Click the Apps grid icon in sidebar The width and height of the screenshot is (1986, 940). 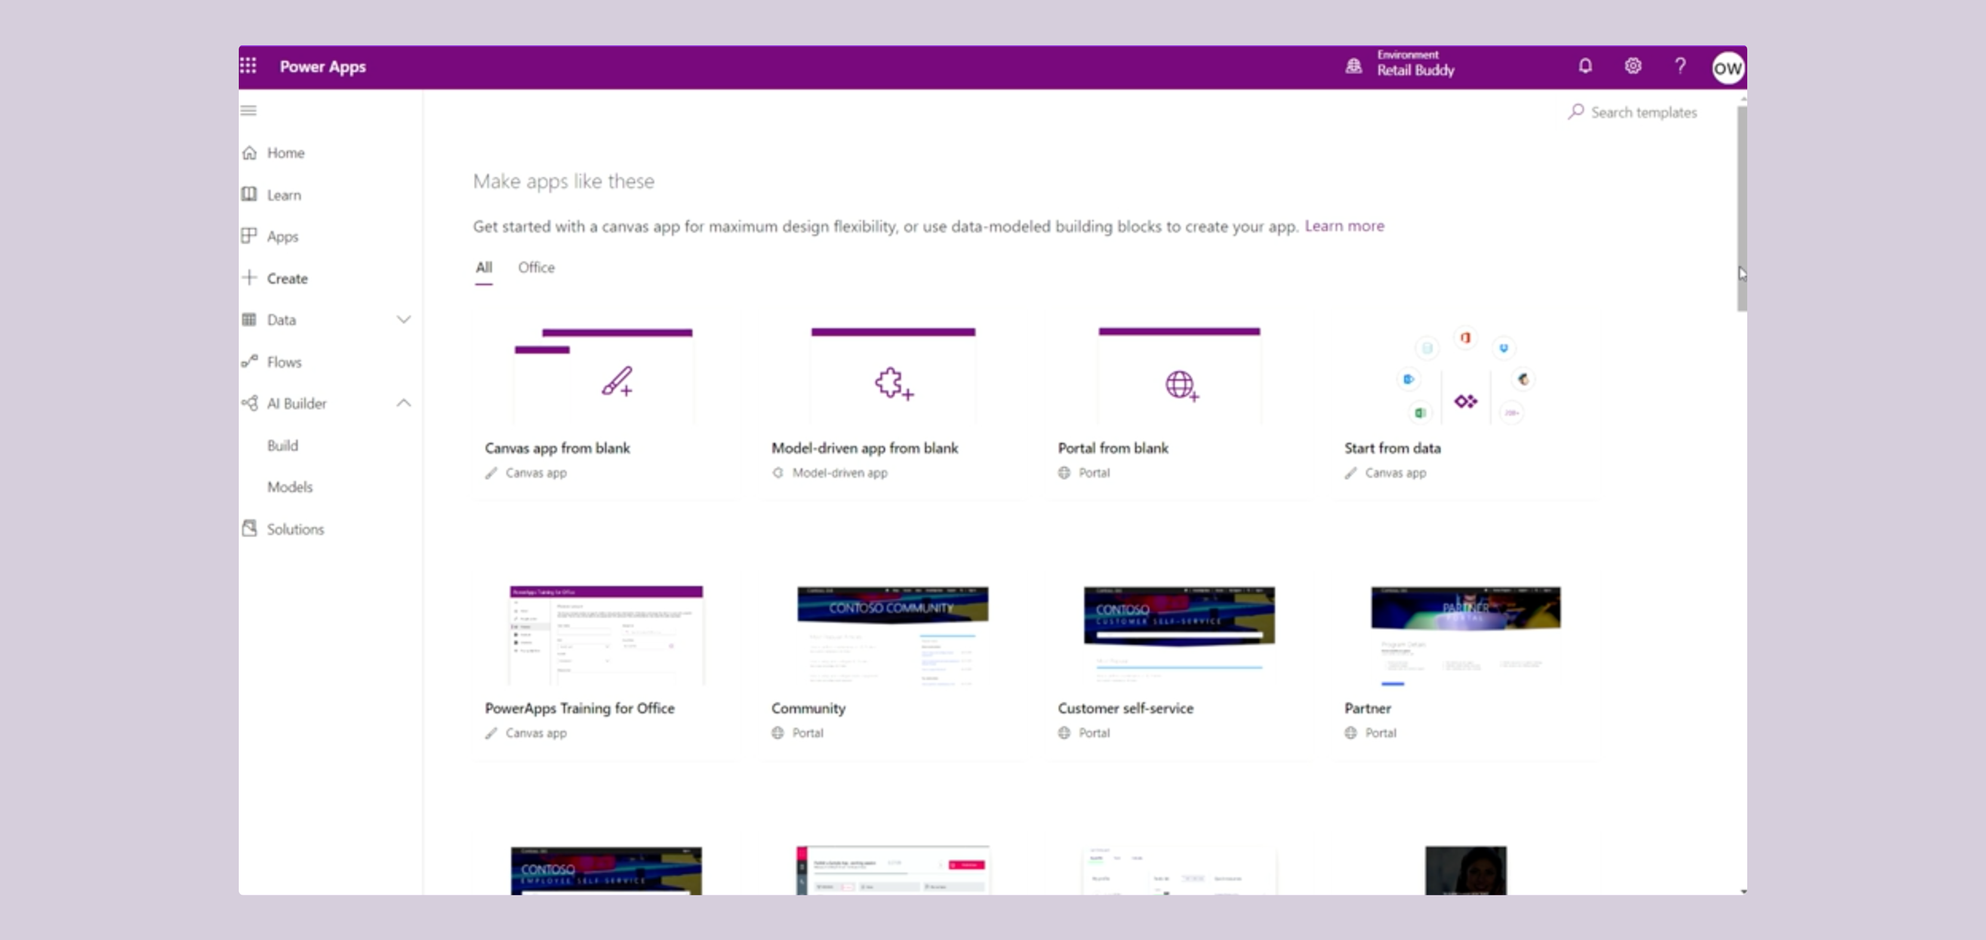point(249,236)
